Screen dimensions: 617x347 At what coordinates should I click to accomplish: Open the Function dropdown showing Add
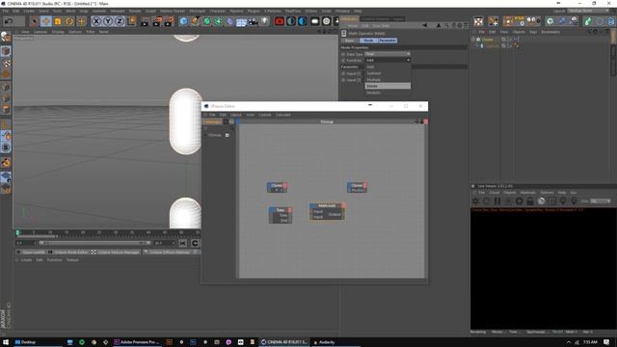388,60
